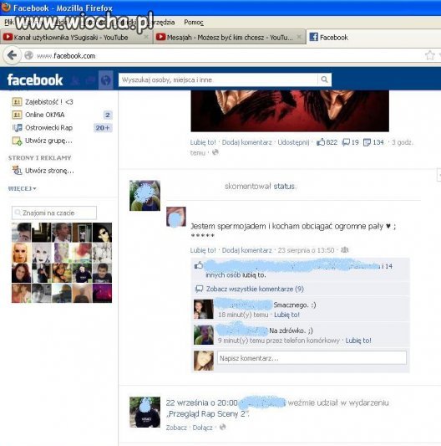Bookmark page with the star icon
This screenshot has width=441, height=446.
(x=429, y=55)
